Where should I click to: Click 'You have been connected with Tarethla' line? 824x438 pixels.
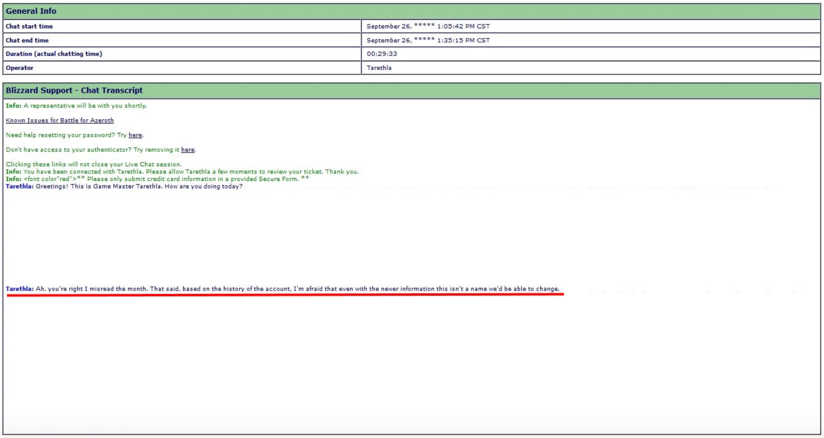[x=182, y=172]
